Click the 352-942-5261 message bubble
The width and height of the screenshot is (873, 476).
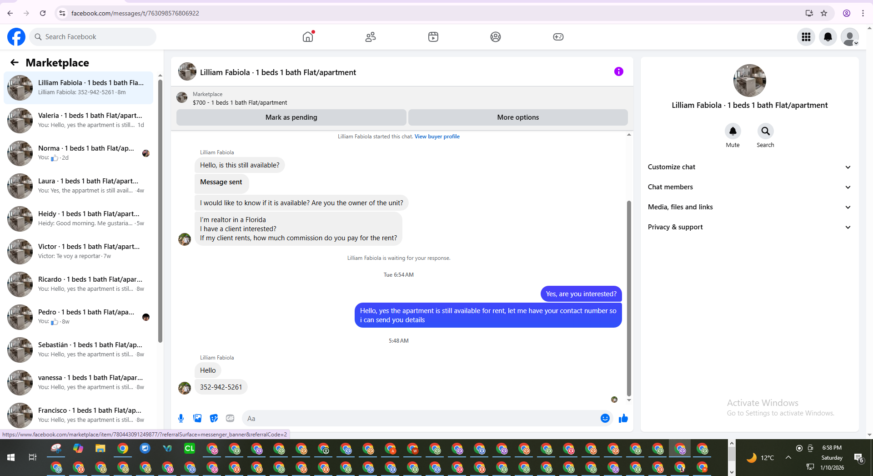[x=221, y=387]
